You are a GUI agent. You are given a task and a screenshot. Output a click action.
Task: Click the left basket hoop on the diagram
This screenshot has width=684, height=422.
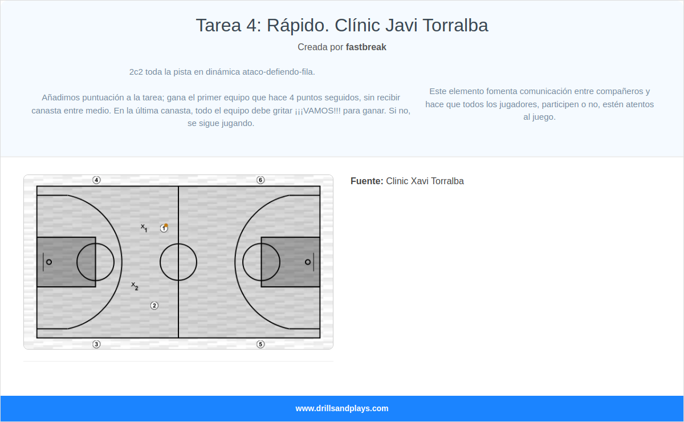pyautogui.click(x=50, y=262)
